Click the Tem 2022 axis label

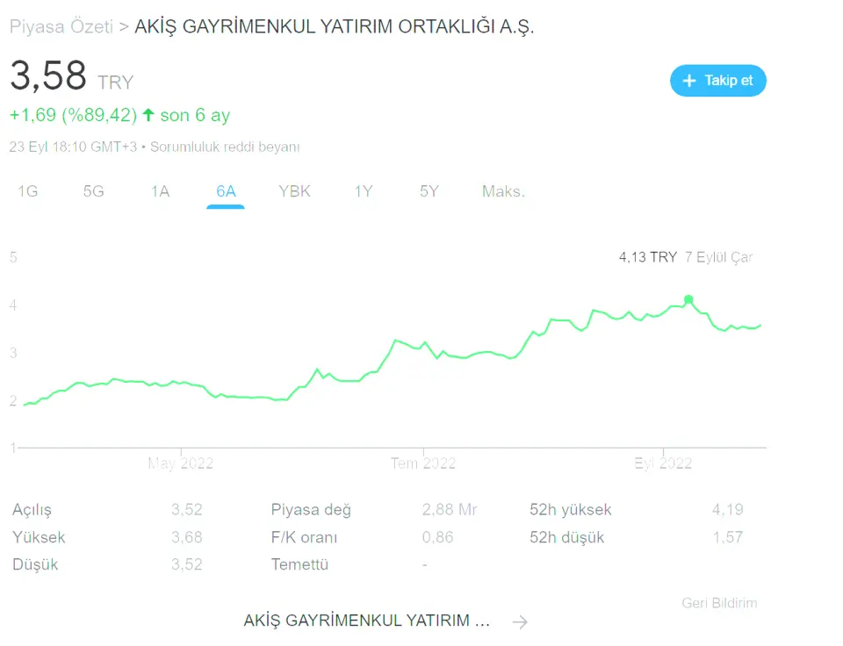click(423, 463)
